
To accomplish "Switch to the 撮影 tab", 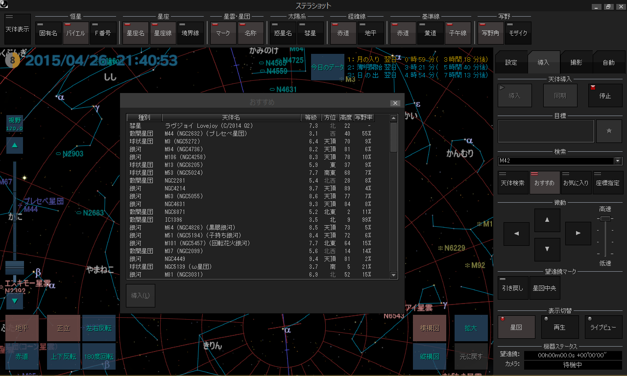I will click(576, 62).
